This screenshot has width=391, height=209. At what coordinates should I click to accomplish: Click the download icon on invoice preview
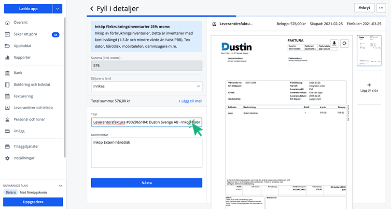[334, 43]
